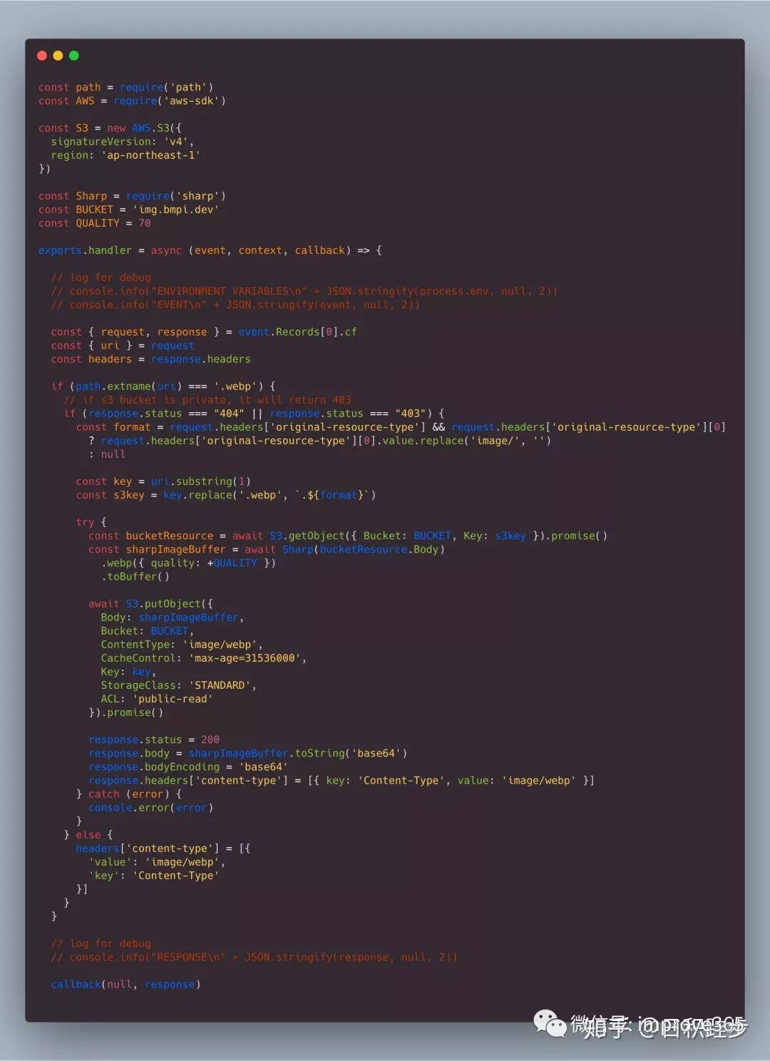Click the "const bucketResource = await S3.getObject" line
Image resolution: width=770 pixels, height=1061 pixels.
pyautogui.click(x=348, y=536)
